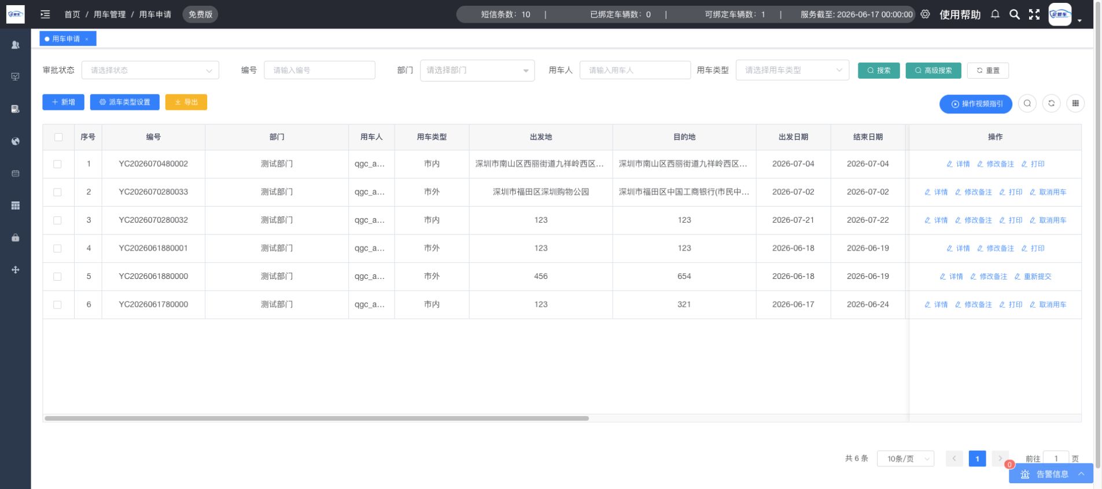Check the row for YC2026061880001

pyautogui.click(x=57, y=248)
